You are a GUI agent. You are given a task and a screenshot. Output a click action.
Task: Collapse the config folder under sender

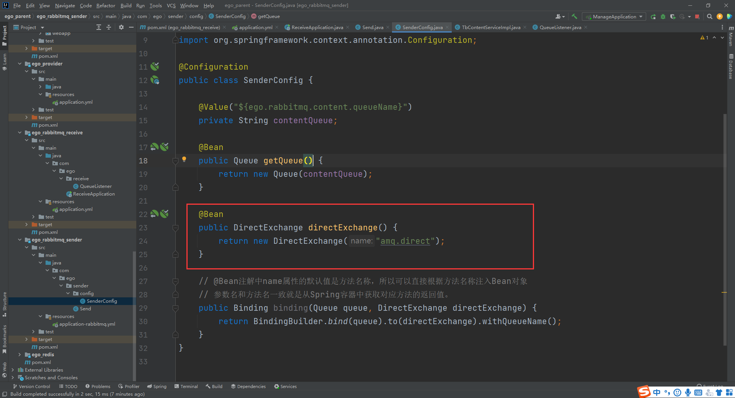(68, 294)
